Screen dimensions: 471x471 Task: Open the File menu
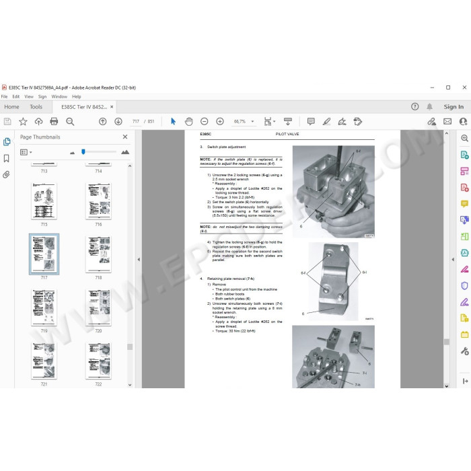tap(4, 96)
